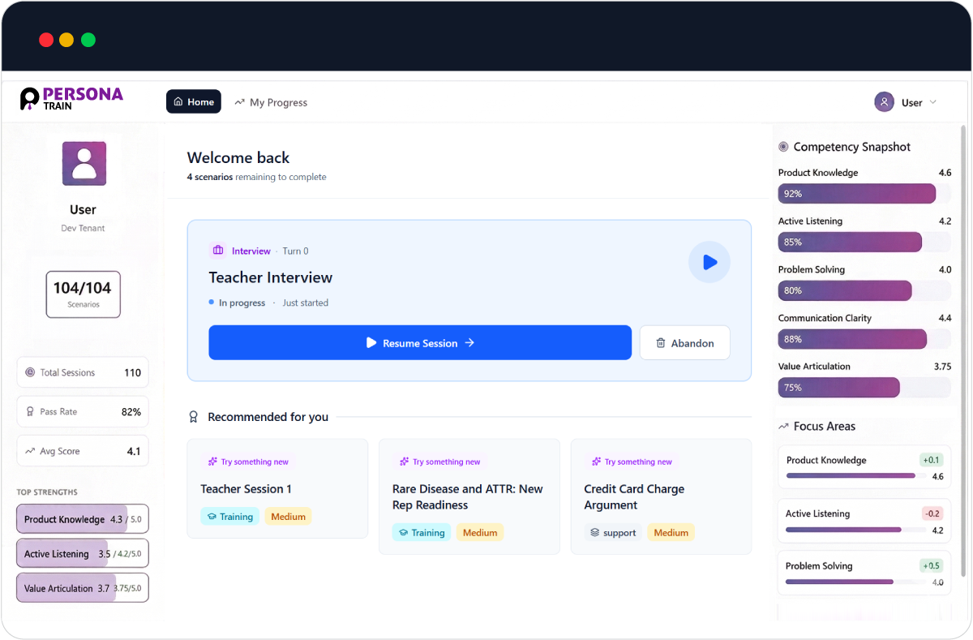Click the Persona Train logo

70,98
